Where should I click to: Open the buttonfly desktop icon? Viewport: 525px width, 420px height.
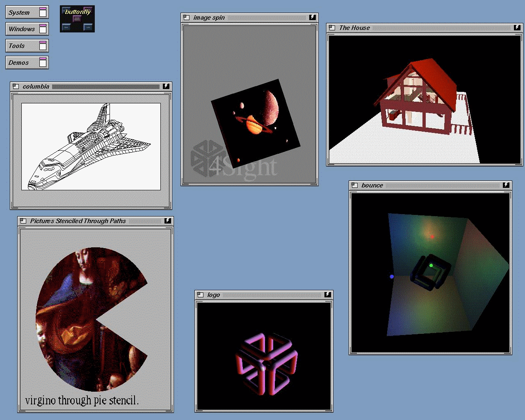(77, 19)
